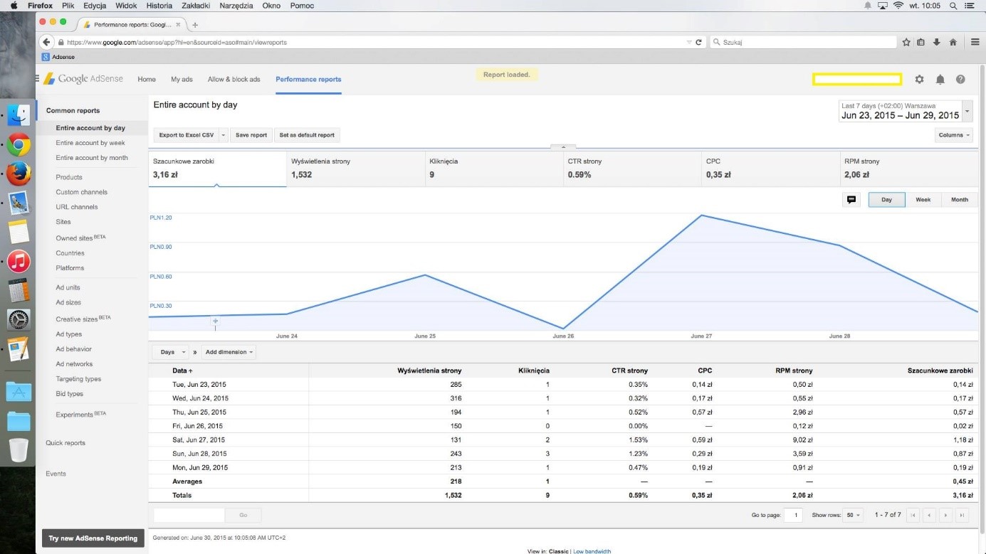The height and width of the screenshot is (554, 986).
Task: Click Try new AdSense Reporting
Action: click(x=93, y=538)
